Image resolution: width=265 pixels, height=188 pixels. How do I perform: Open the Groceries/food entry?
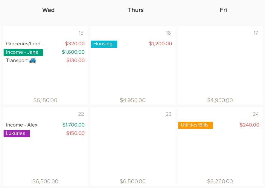(x=26, y=44)
